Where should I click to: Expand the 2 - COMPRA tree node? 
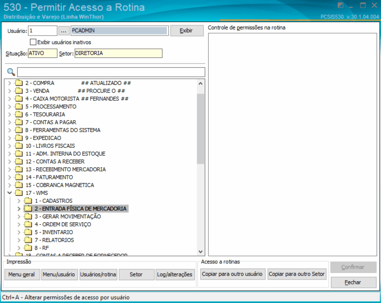click(9, 83)
